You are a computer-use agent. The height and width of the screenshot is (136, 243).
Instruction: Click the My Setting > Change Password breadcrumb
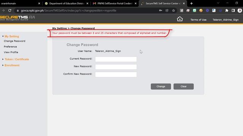[x=73, y=28]
